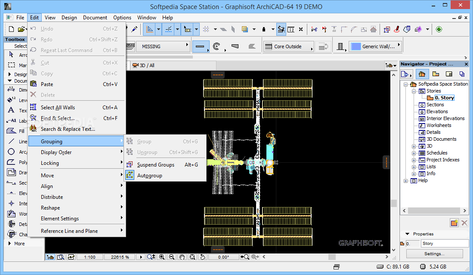The width and height of the screenshot is (473, 275).
Task: Click the scissors trim icon
Action: click(x=314, y=29)
